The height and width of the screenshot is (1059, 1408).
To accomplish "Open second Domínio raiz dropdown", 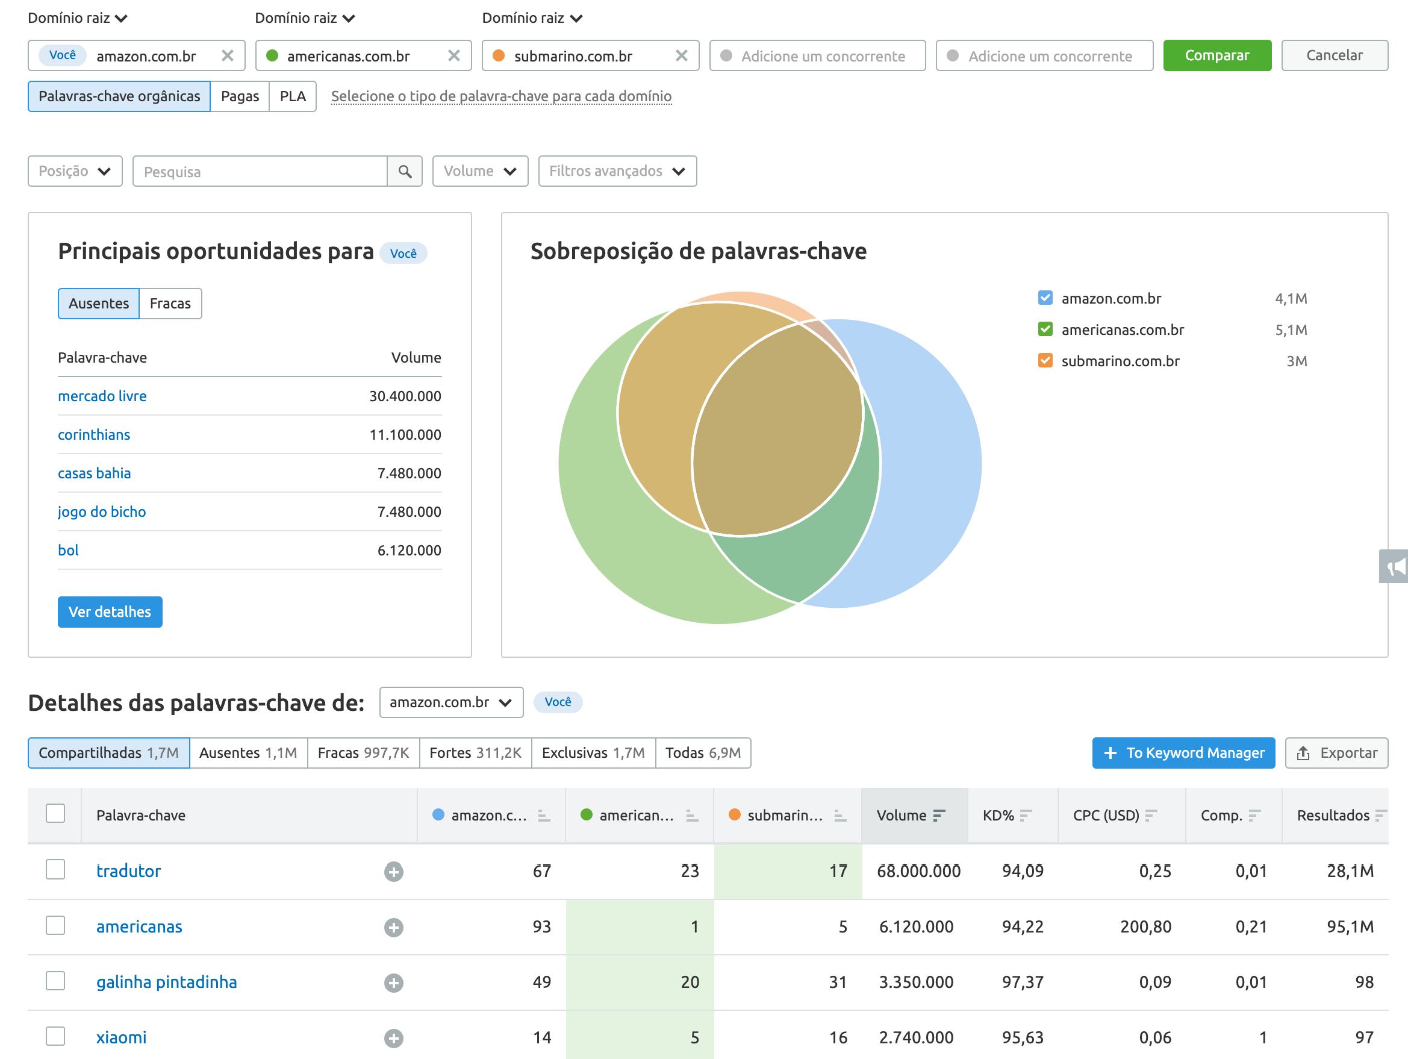I will [305, 18].
